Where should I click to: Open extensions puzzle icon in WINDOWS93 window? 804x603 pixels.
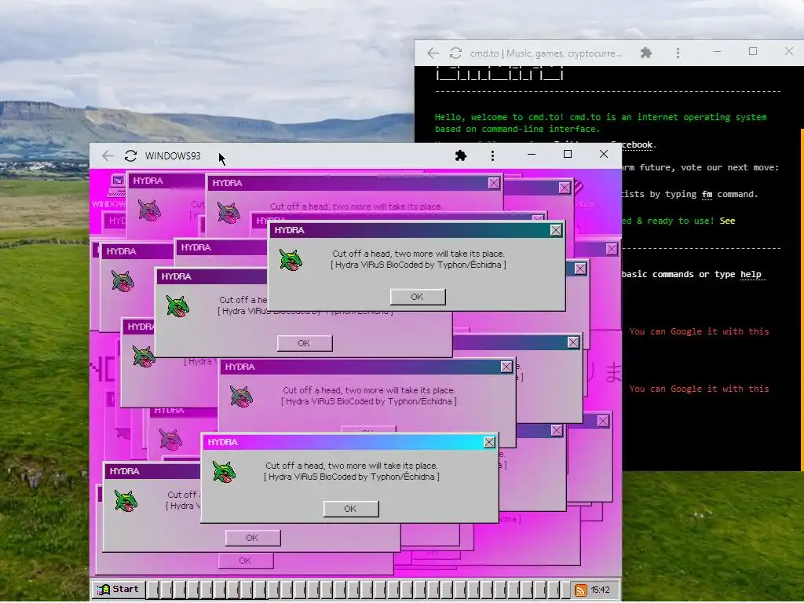(x=460, y=155)
